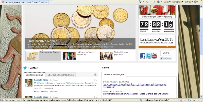Open 'LR Widmann zu Regierungs-Antritt' news link
Viewport: 203px width, 102px height.
[136, 94]
